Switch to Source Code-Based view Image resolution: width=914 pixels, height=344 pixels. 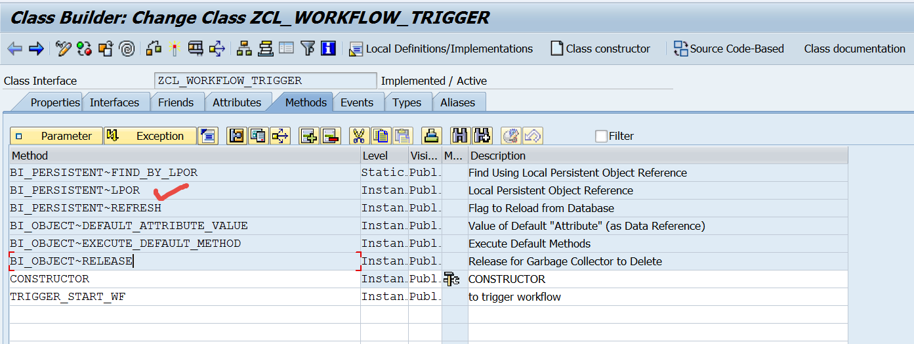point(728,49)
